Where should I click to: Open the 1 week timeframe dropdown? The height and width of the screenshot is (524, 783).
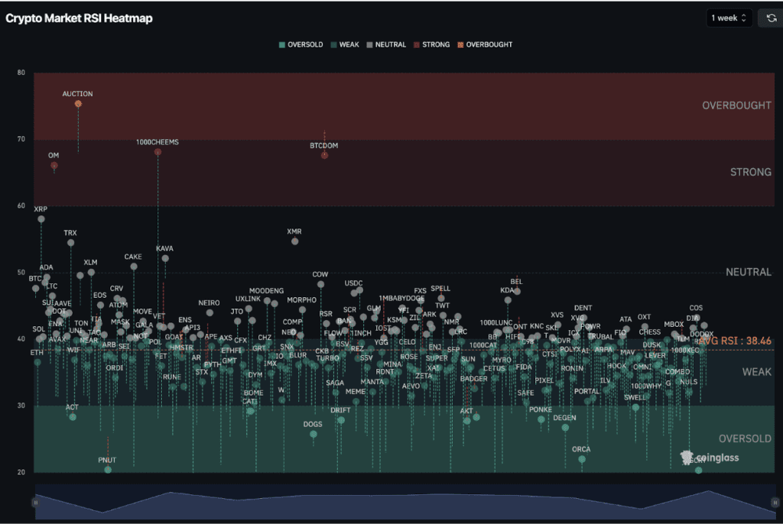pyautogui.click(x=729, y=18)
